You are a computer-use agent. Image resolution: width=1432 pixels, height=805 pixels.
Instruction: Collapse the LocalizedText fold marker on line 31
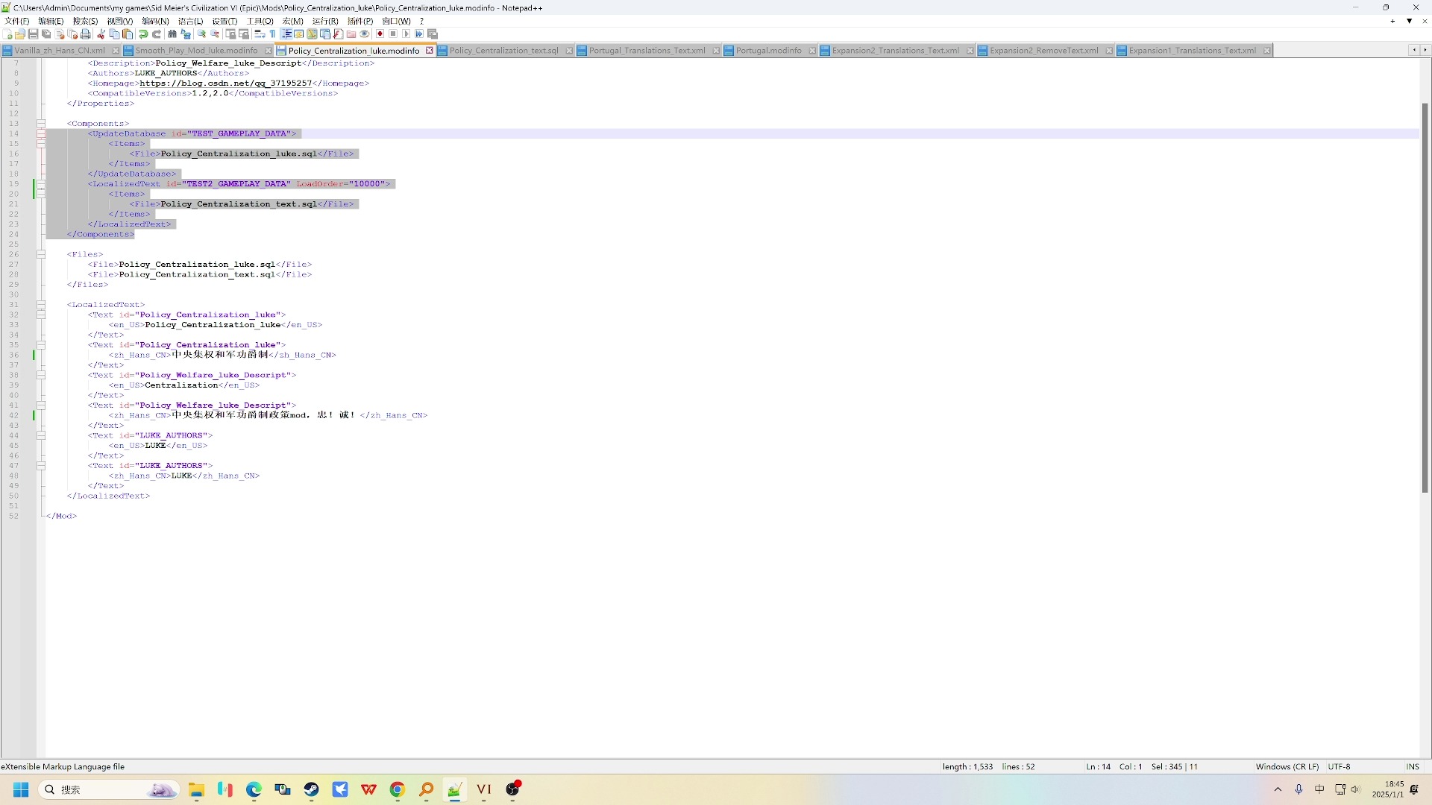pyautogui.click(x=41, y=305)
